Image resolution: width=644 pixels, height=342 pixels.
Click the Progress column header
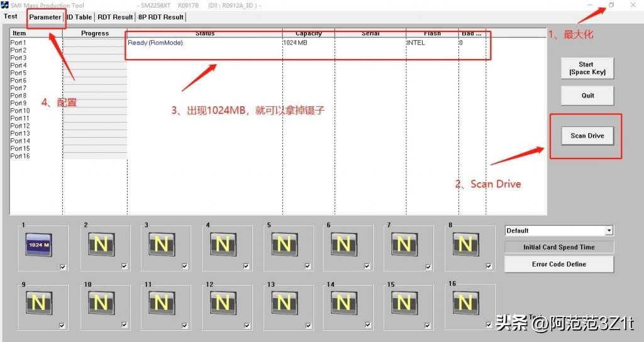95,33
